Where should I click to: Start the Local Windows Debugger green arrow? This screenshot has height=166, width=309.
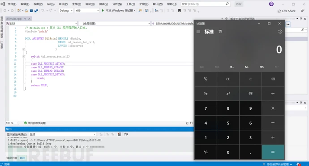(x=103, y=11)
